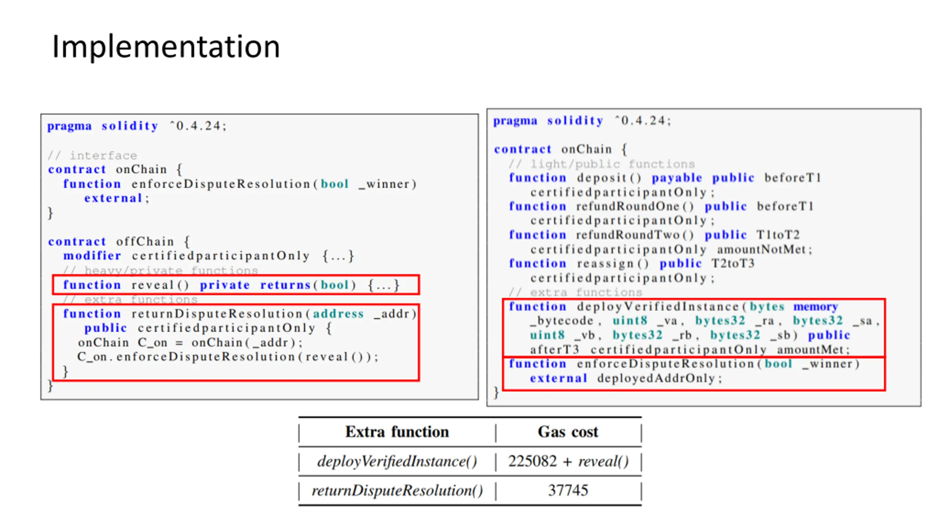Click the deployVerifiedInstance function declaration
938x528 pixels.
[x=694, y=328]
